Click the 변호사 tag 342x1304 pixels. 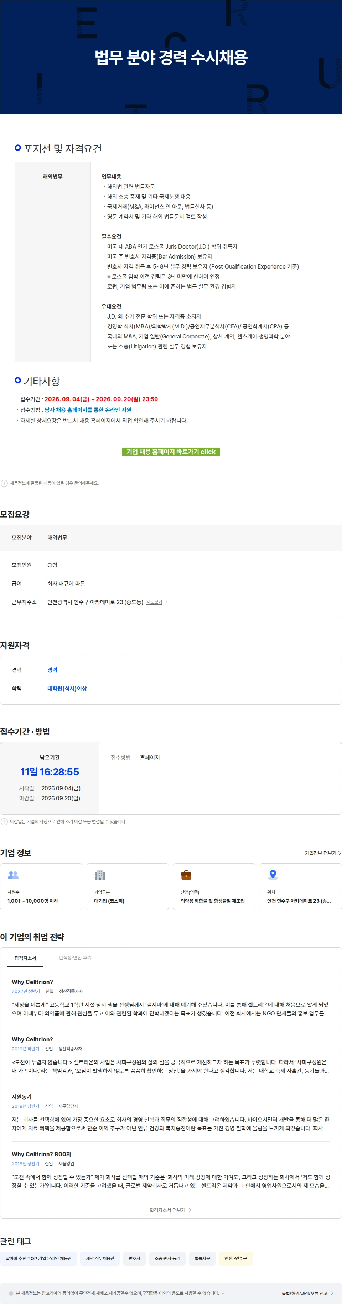pos(135,1258)
